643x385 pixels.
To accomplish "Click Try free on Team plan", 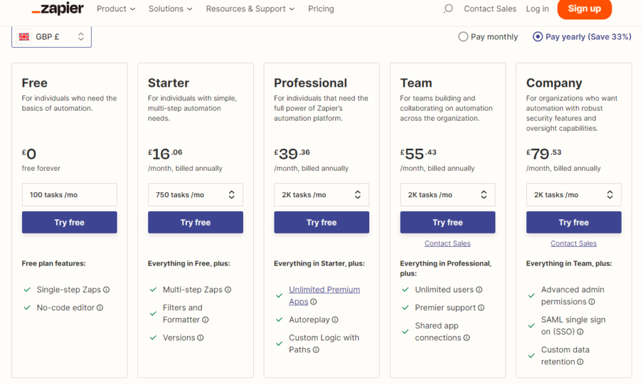I will tap(447, 222).
